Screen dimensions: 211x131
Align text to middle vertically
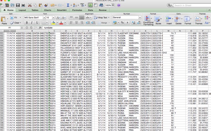(x=76, y=18)
